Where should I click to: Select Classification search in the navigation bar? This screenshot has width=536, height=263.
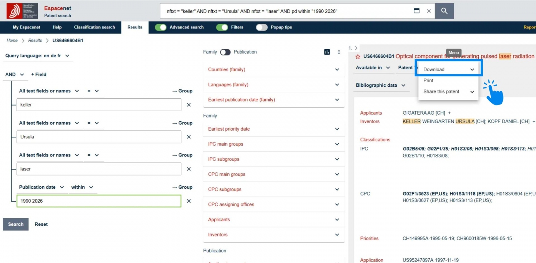click(94, 27)
